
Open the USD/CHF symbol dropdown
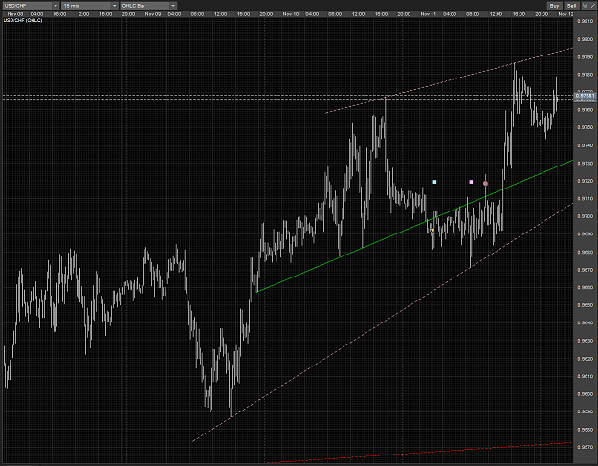click(31, 6)
